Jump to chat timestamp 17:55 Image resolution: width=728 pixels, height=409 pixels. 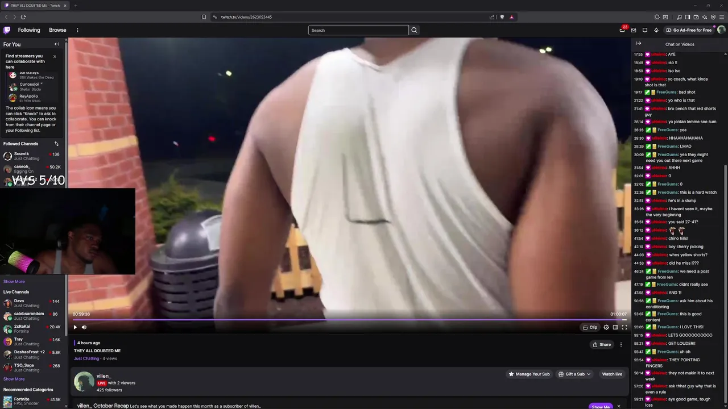(638, 55)
